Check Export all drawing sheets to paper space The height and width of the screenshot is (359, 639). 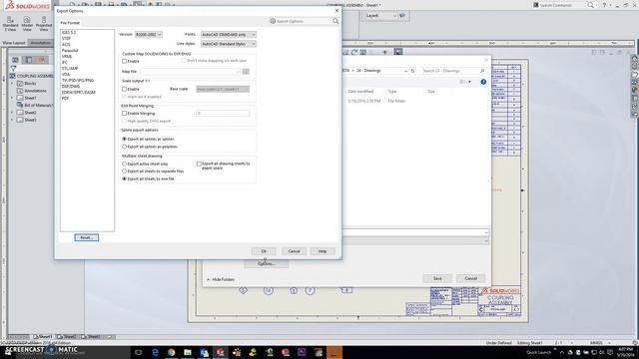point(199,164)
